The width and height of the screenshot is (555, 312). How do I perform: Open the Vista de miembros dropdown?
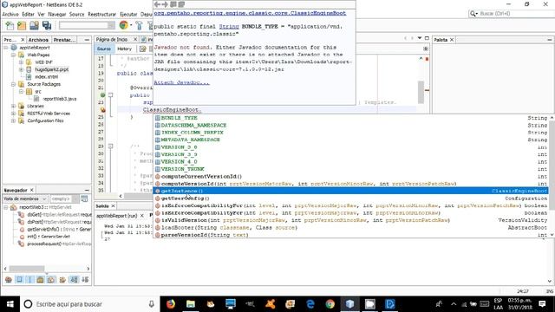tap(25, 198)
